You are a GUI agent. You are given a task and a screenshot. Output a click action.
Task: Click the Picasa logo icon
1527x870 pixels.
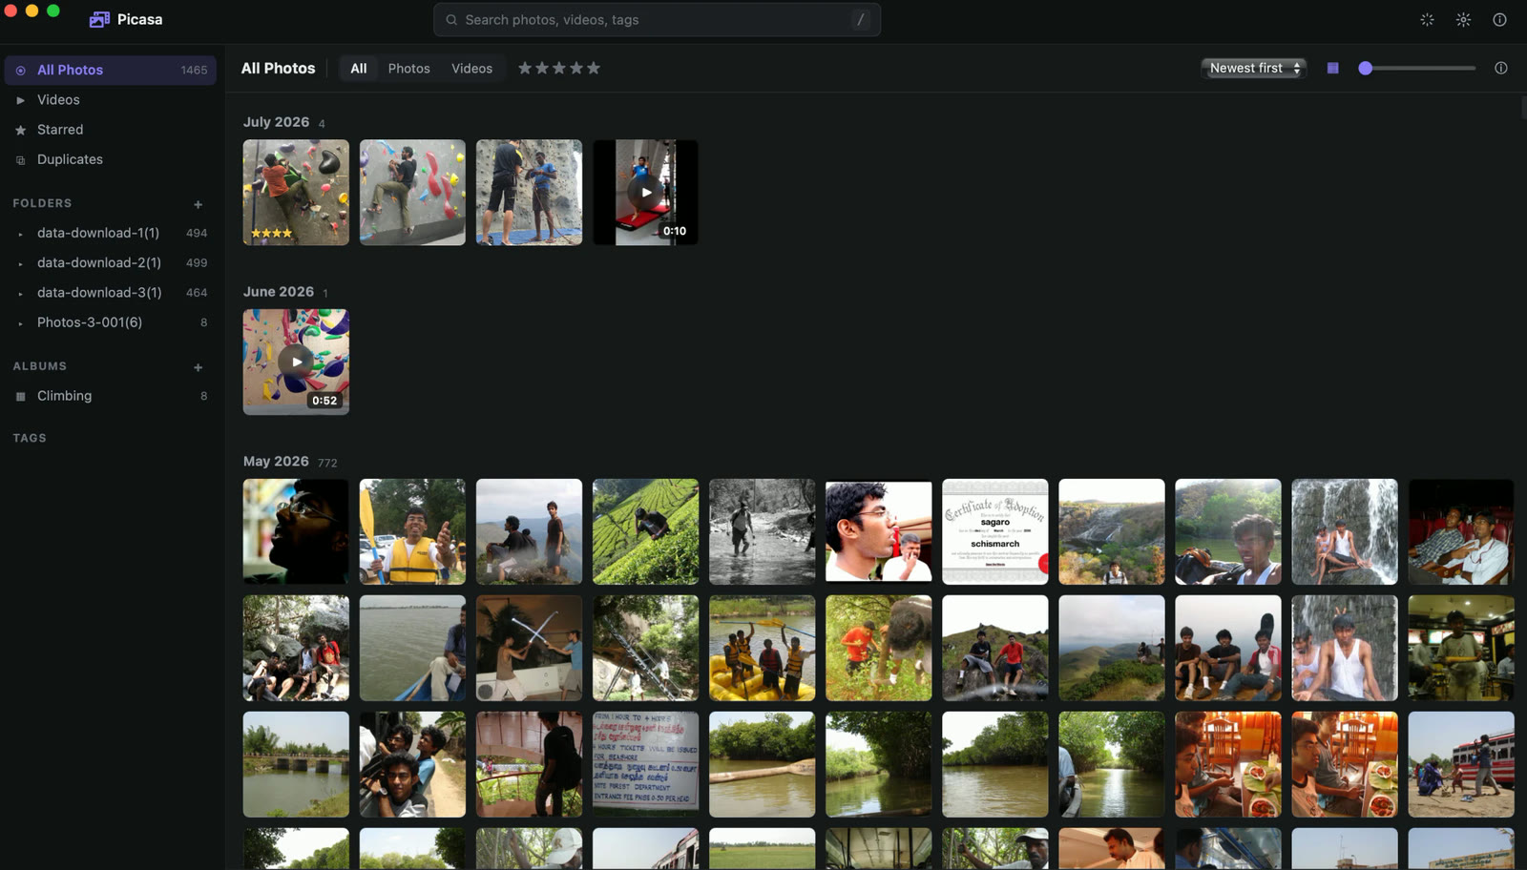coord(99,19)
